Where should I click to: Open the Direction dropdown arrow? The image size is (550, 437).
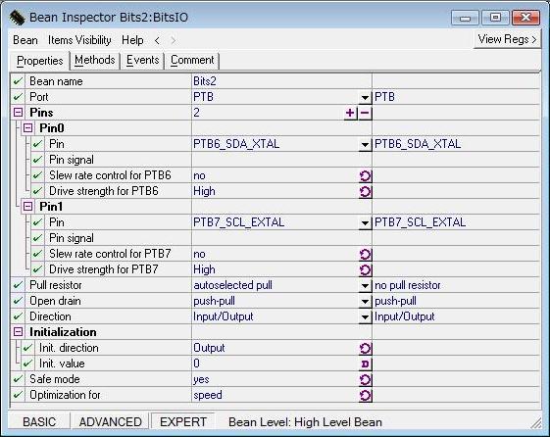point(365,316)
